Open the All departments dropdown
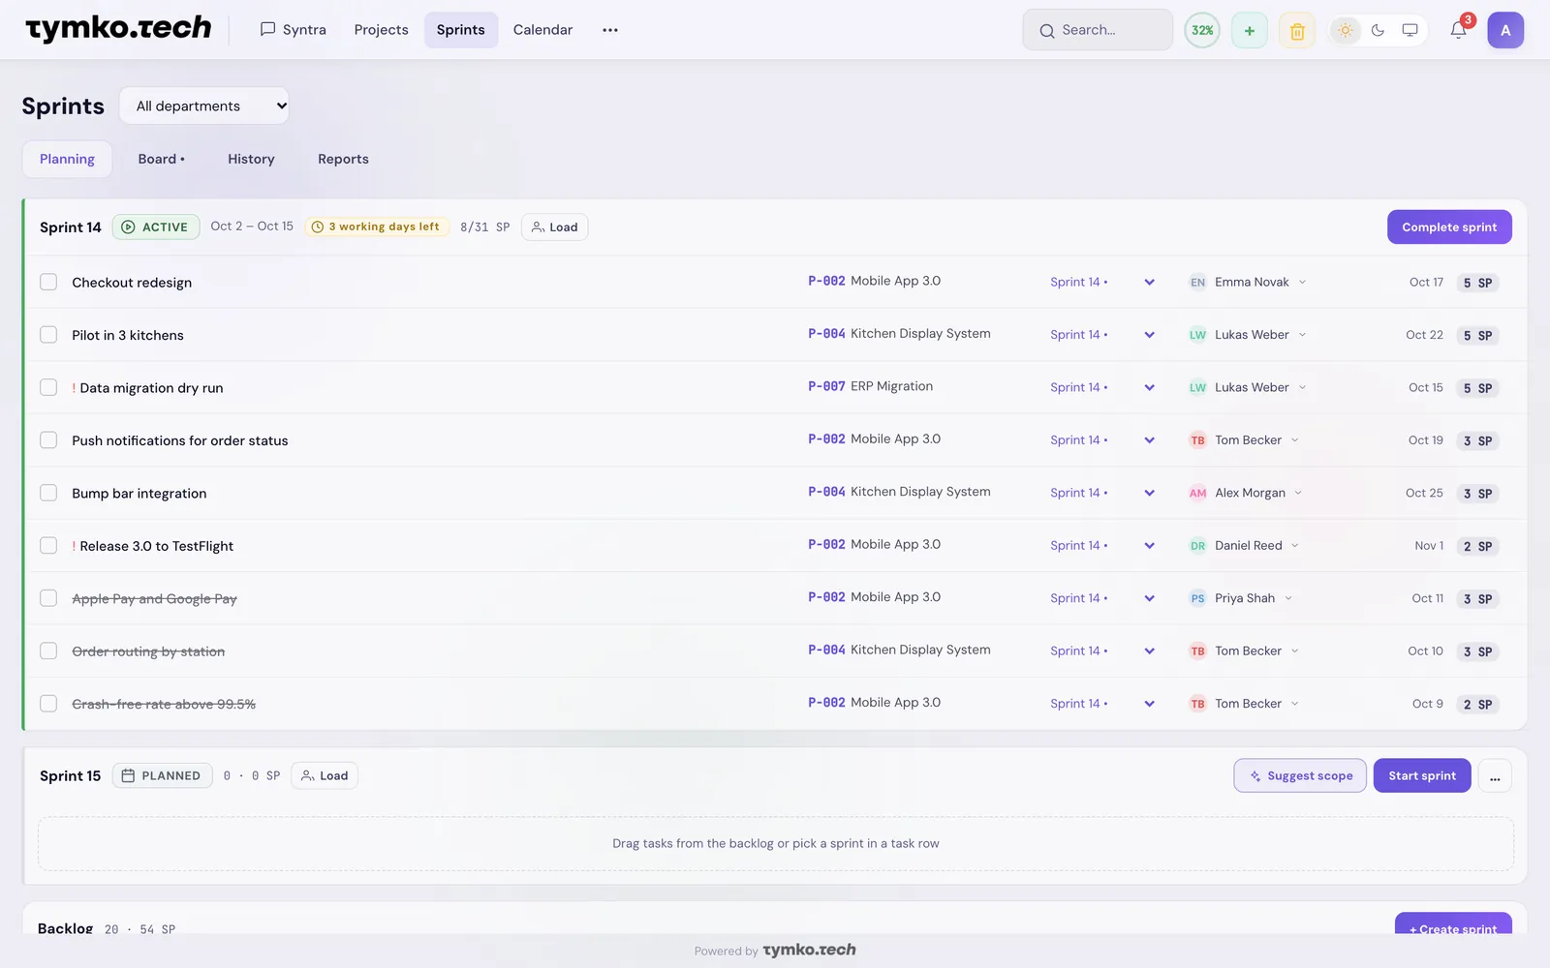1550x968 pixels. (x=204, y=106)
